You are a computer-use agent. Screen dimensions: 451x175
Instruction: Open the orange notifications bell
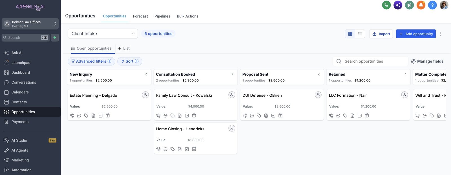421,5
